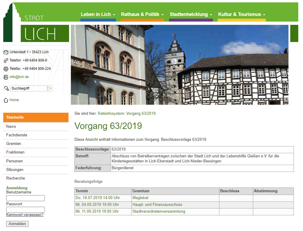Screen dimensions: 303x231
Task: Click the Home house icon
Action: tap(6, 100)
